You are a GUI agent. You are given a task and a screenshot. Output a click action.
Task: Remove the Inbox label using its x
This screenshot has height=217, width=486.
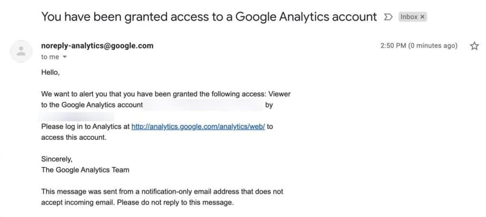pos(422,17)
